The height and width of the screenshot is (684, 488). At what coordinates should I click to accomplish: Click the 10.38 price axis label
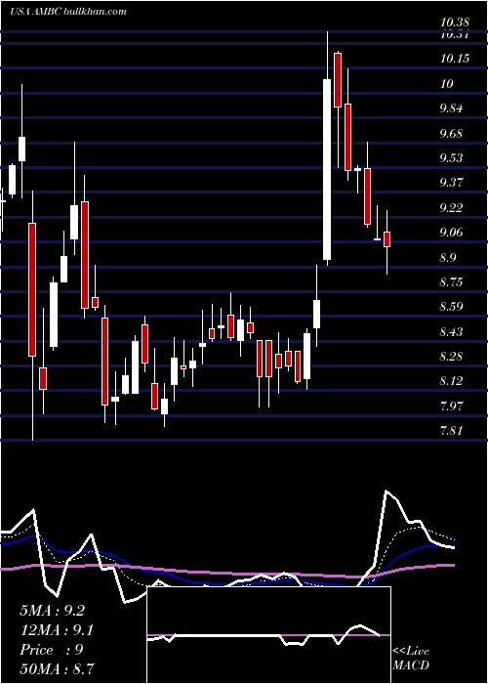click(x=454, y=21)
